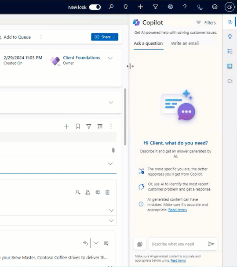Open video camera icon in side rail
The height and width of the screenshot is (267, 237).
(x=230, y=81)
